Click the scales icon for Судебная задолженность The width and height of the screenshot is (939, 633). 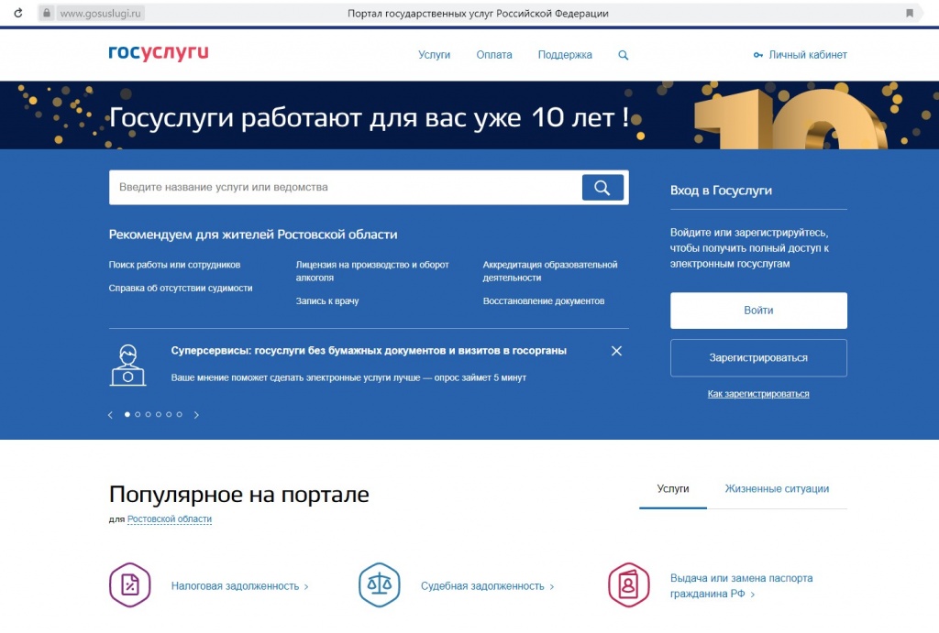[x=379, y=584]
